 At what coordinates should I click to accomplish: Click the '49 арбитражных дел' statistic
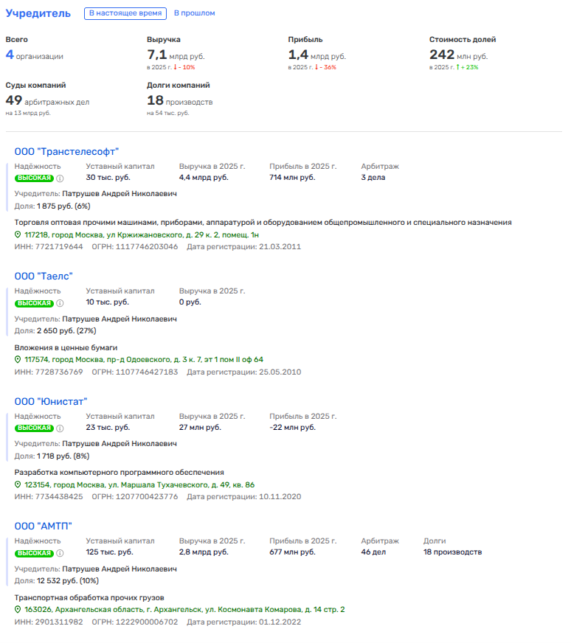click(x=47, y=100)
